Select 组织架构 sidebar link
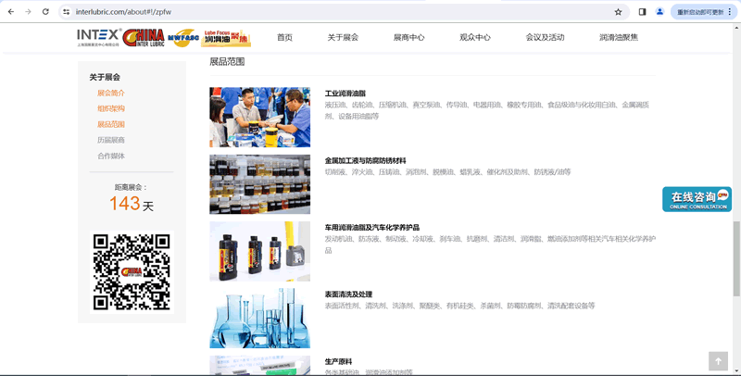 click(111, 109)
